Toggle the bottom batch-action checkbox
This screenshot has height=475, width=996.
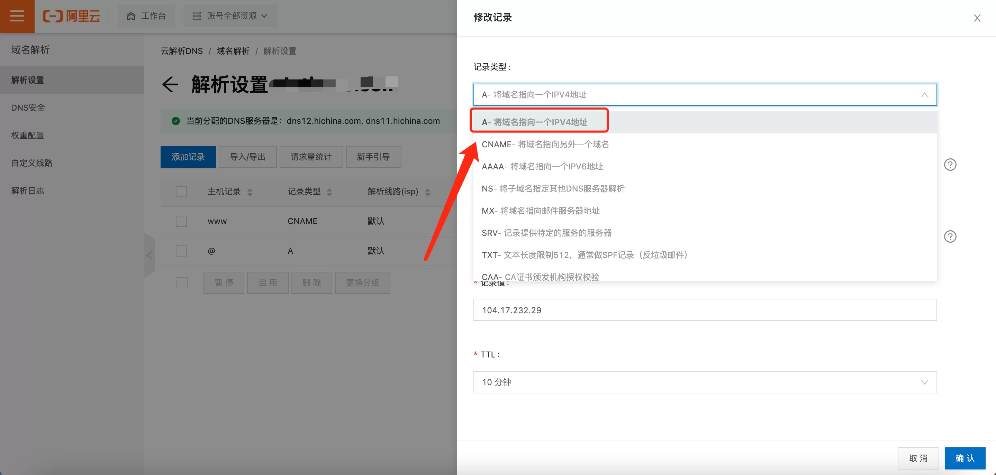(182, 283)
